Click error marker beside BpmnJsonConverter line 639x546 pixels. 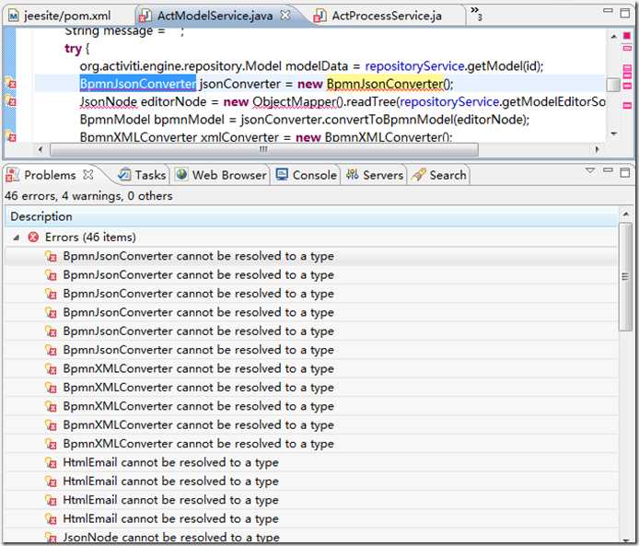[10, 84]
